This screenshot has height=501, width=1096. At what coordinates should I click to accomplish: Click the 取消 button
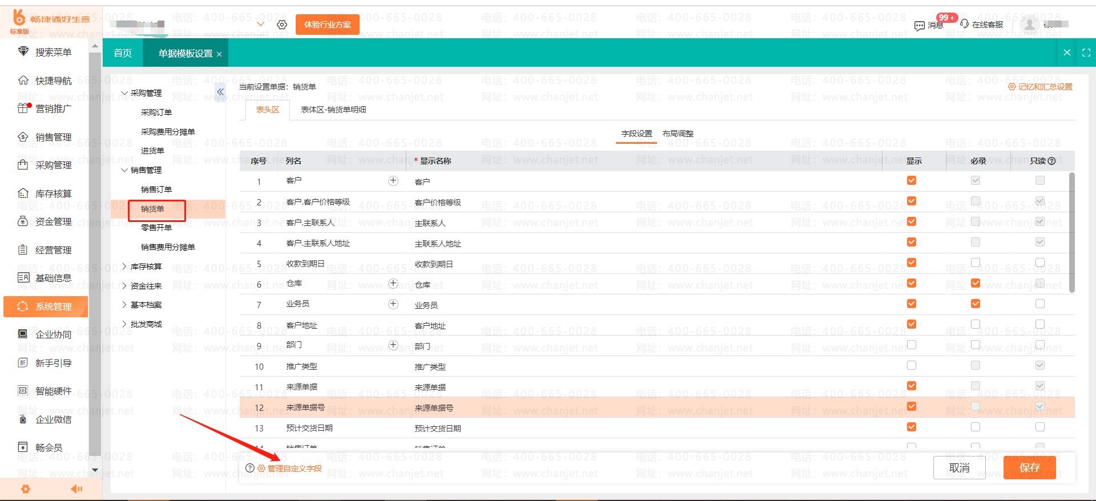960,468
